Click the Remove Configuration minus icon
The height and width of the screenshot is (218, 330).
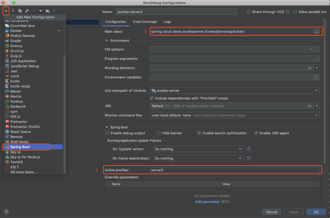[x=13, y=11]
